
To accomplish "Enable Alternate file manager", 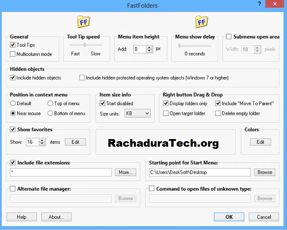I will (13, 189).
